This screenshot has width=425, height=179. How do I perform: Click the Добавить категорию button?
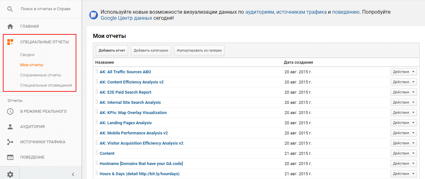[x=151, y=51]
